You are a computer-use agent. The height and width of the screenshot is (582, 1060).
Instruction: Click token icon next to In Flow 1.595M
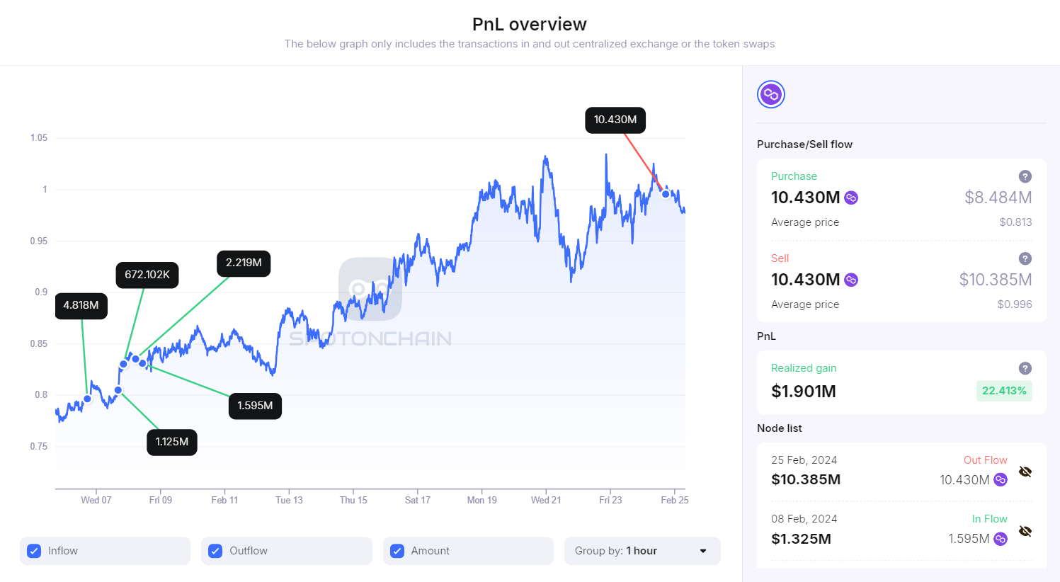pos(1001,539)
